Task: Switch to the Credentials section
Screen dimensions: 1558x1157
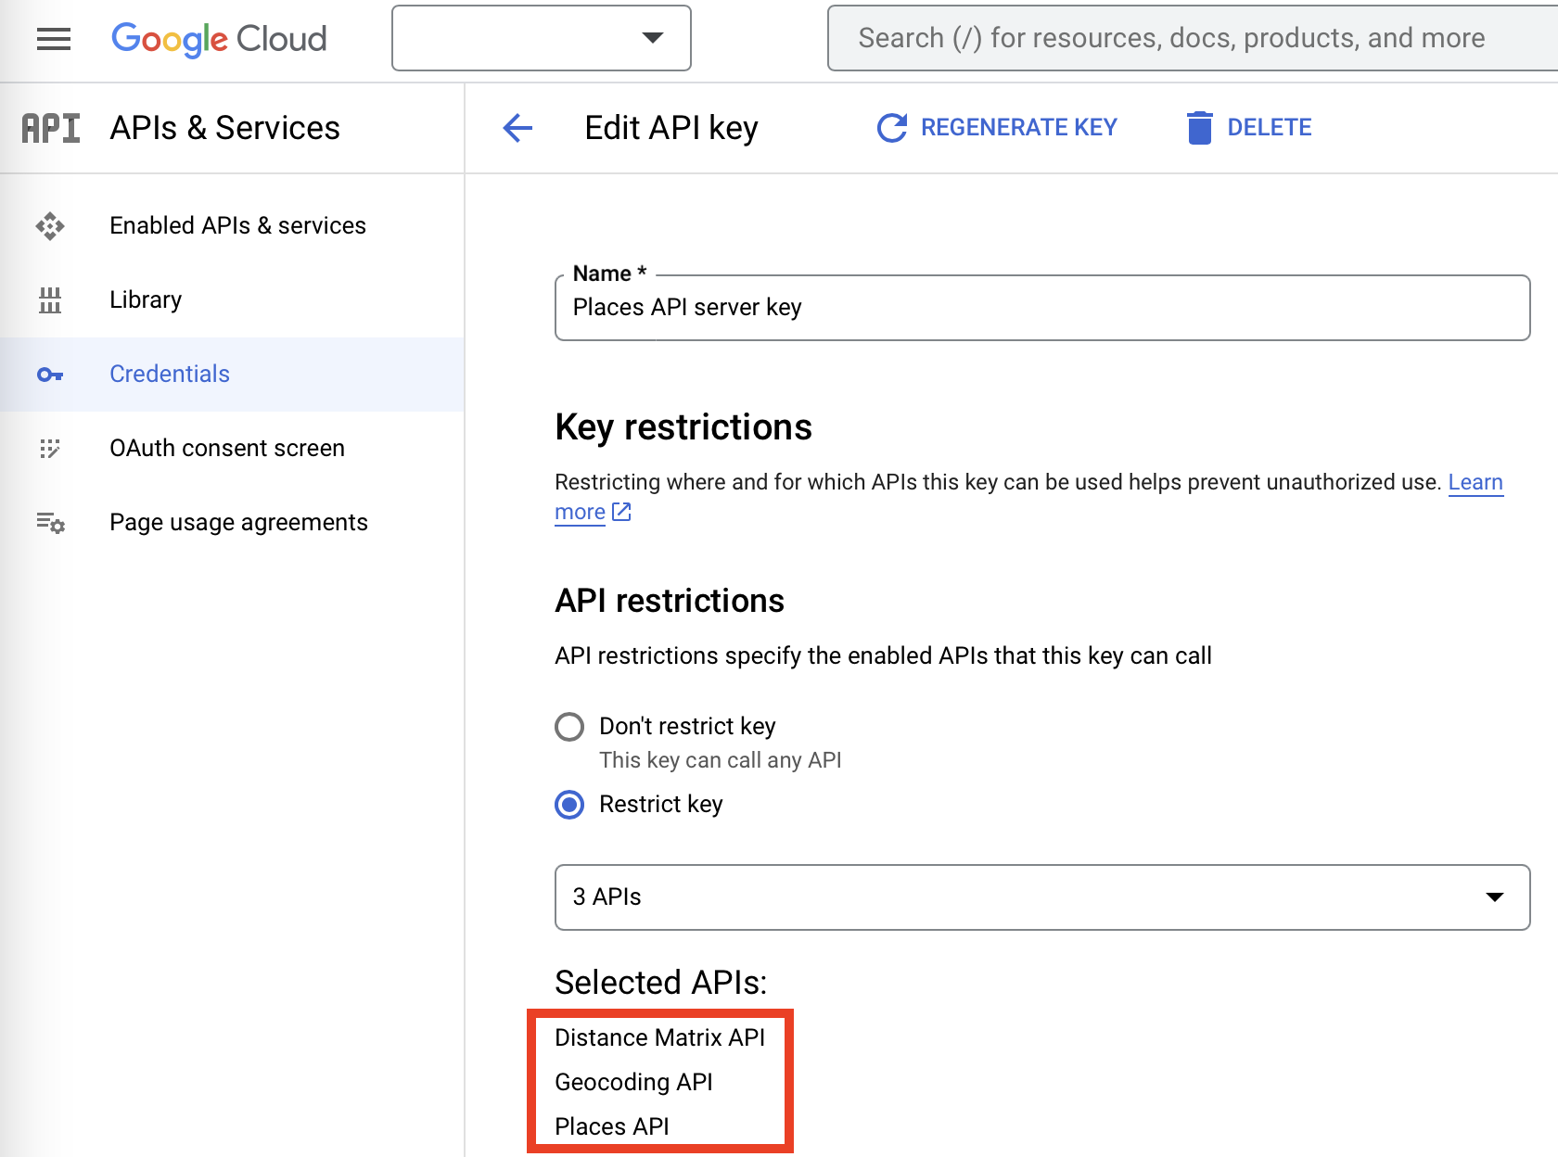Action: (x=170, y=374)
